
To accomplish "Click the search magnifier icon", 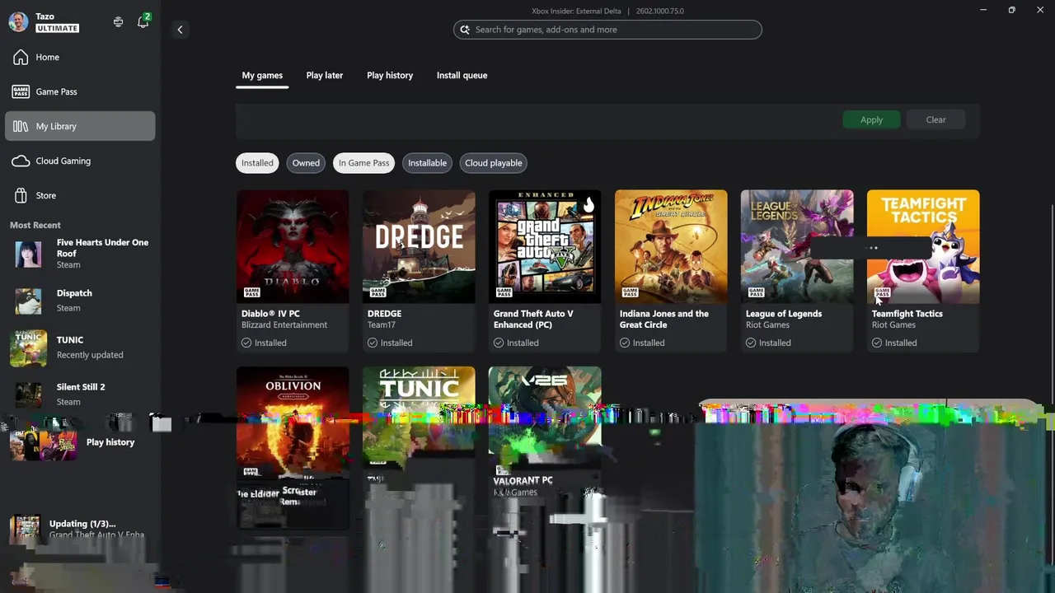I will [x=465, y=30].
